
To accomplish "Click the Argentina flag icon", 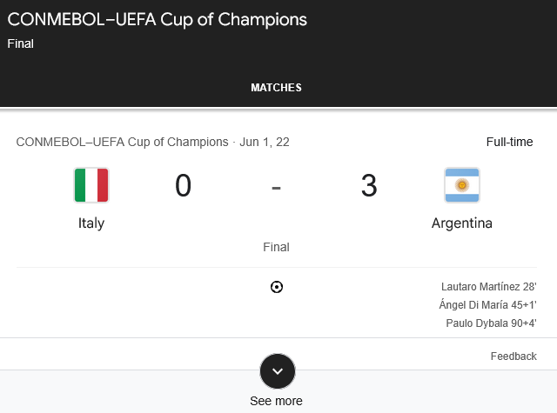I will (462, 185).
